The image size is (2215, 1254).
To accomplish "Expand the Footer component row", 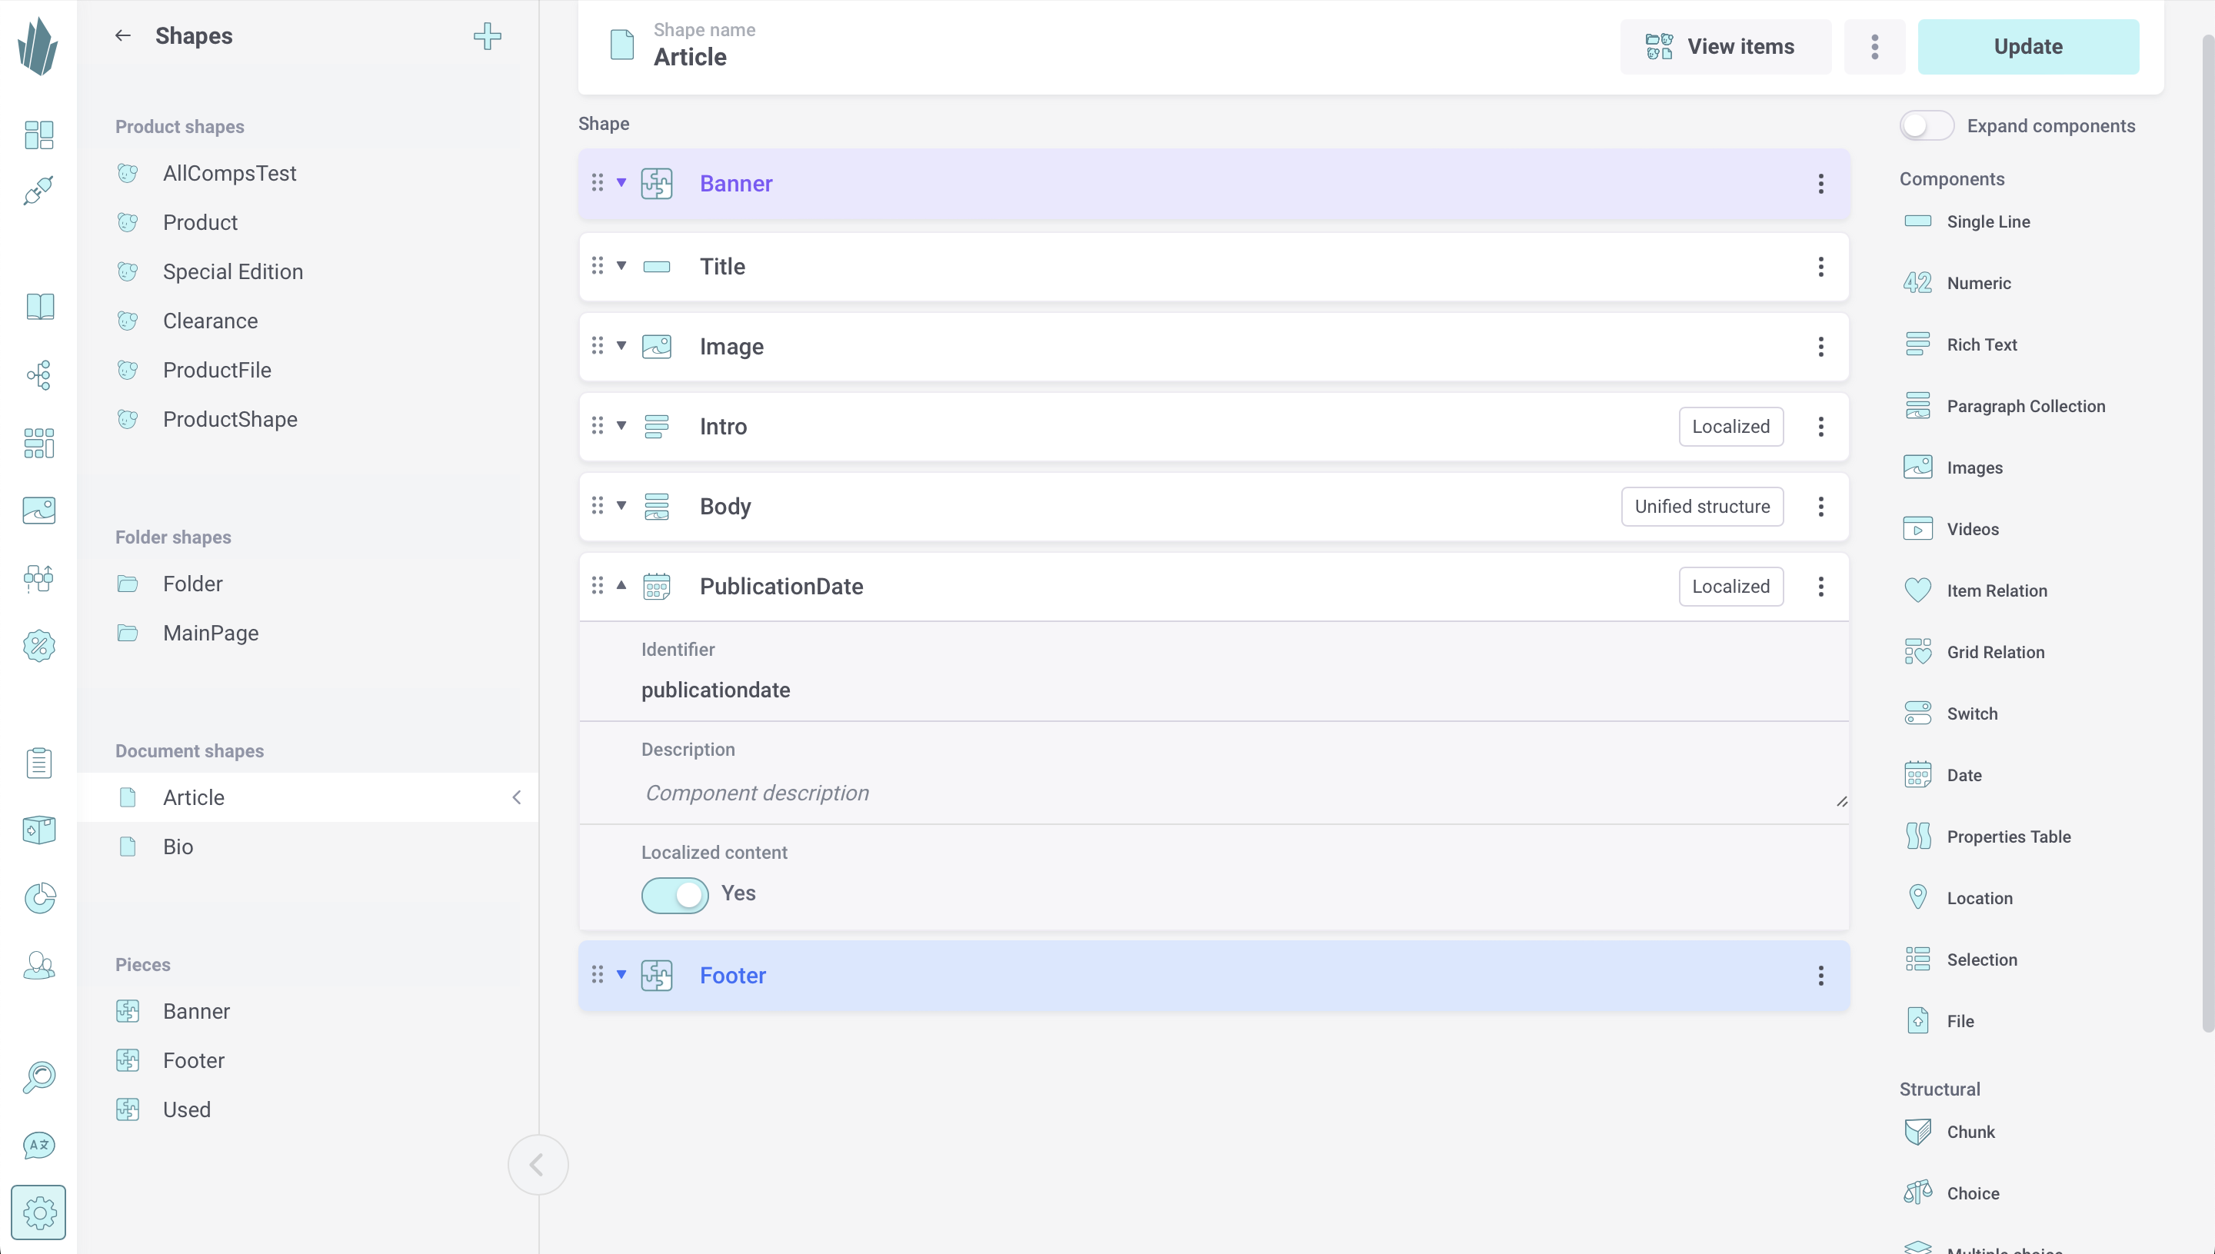I will click(621, 976).
